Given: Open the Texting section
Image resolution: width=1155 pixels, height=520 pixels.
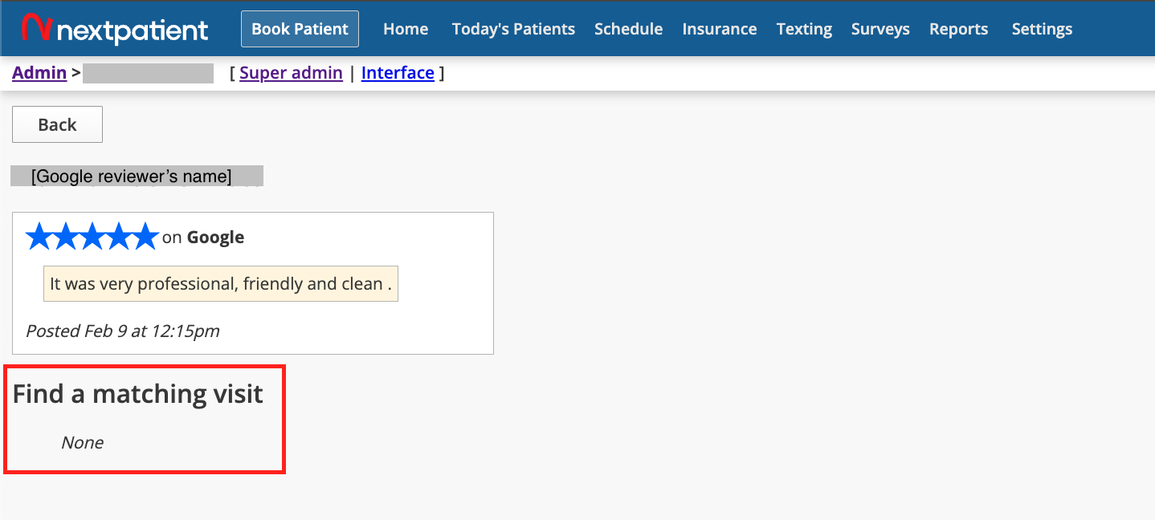Looking at the screenshot, I should [x=804, y=29].
